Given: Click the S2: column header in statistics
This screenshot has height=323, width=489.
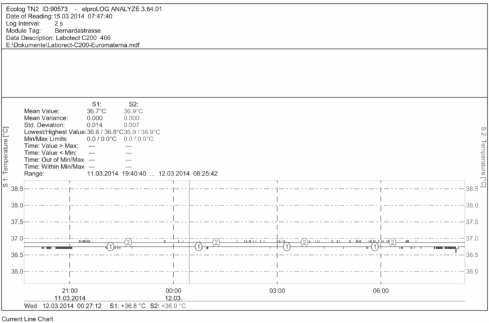Looking at the screenshot, I should pos(134,104).
